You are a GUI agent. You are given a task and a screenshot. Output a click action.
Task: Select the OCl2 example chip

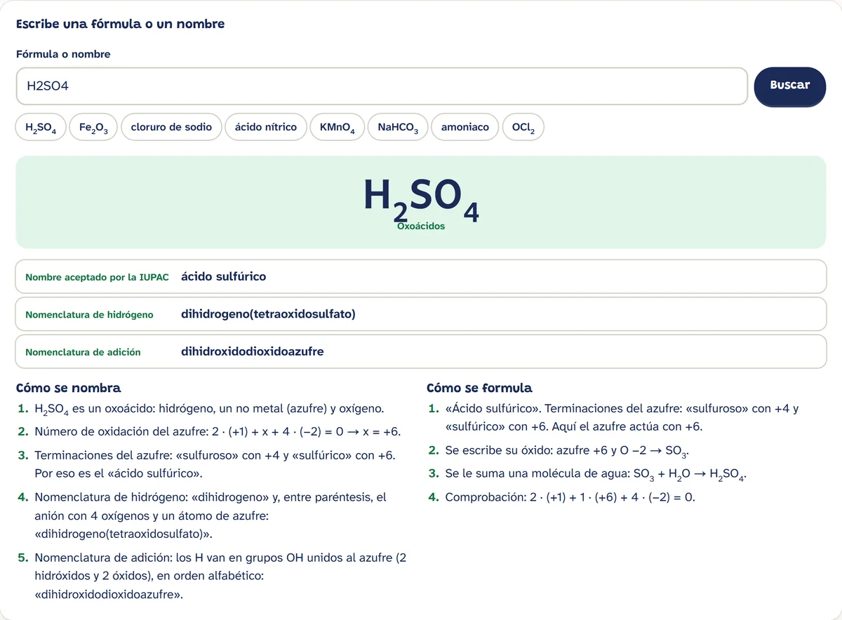pos(523,128)
